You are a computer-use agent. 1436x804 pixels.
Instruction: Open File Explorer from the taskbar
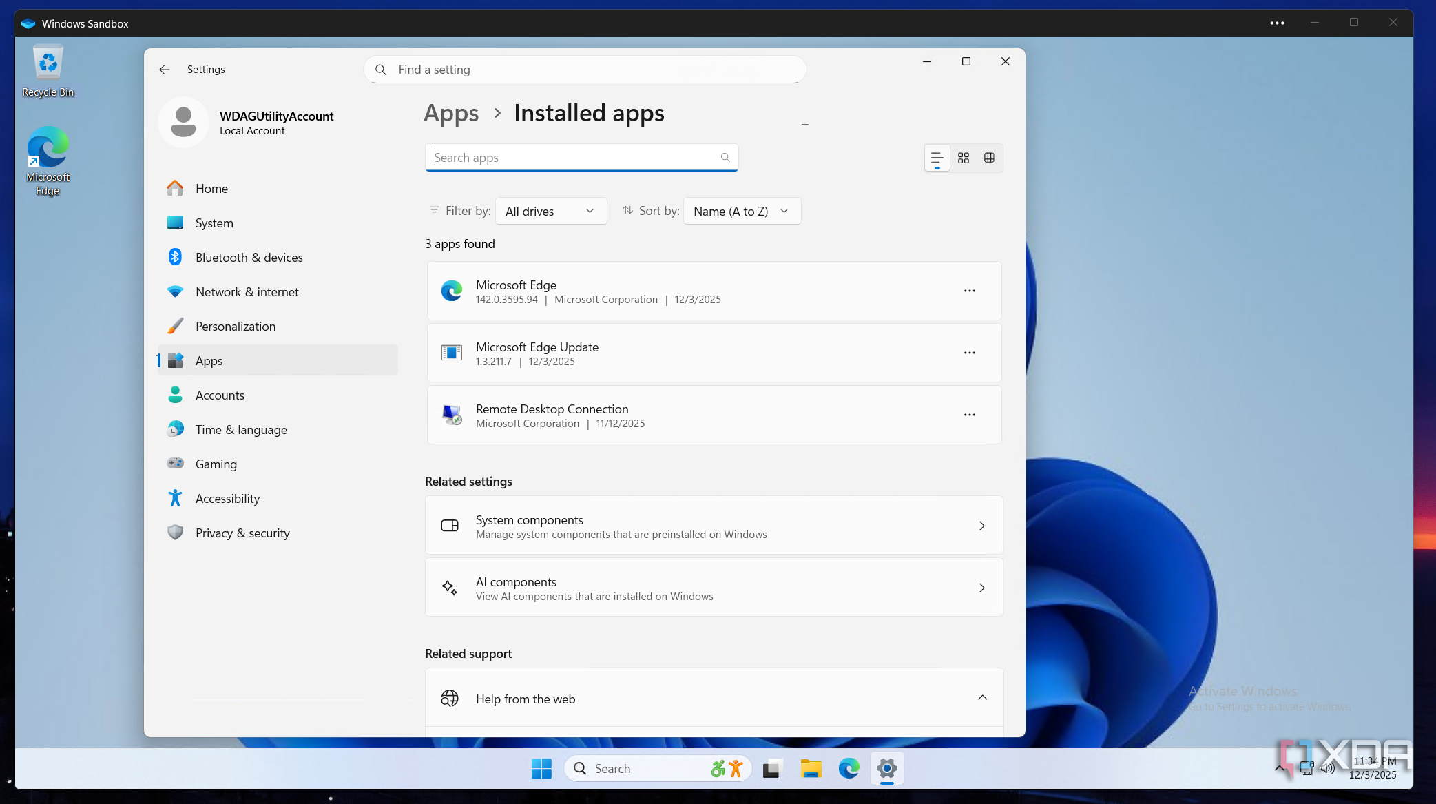click(x=811, y=768)
